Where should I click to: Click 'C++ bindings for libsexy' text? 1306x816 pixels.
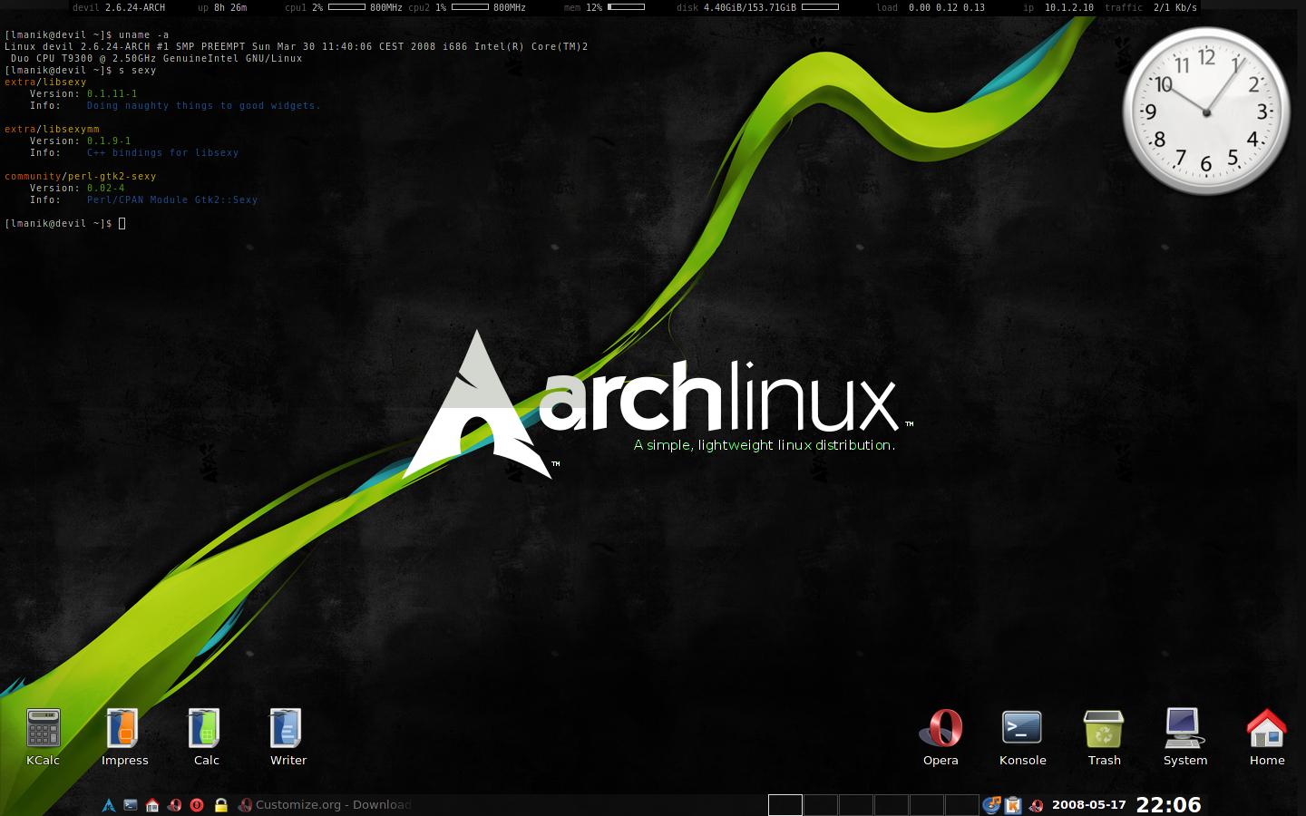tap(162, 152)
